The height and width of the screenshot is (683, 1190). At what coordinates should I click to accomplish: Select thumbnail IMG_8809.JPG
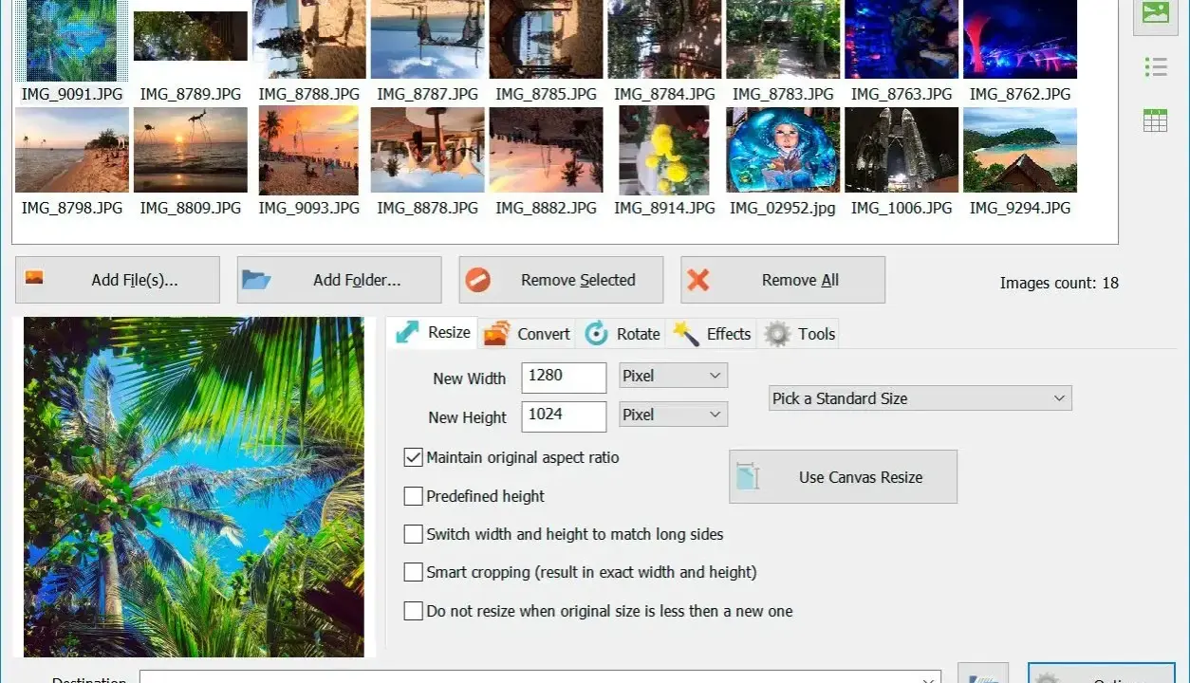pyautogui.click(x=191, y=150)
